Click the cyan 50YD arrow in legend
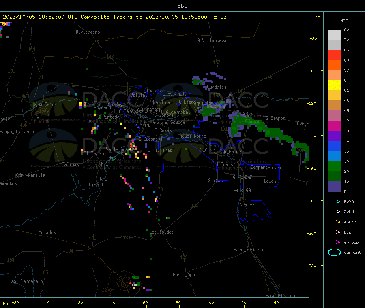The height and width of the screenshot is (308, 365). pyautogui.click(x=334, y=202)
